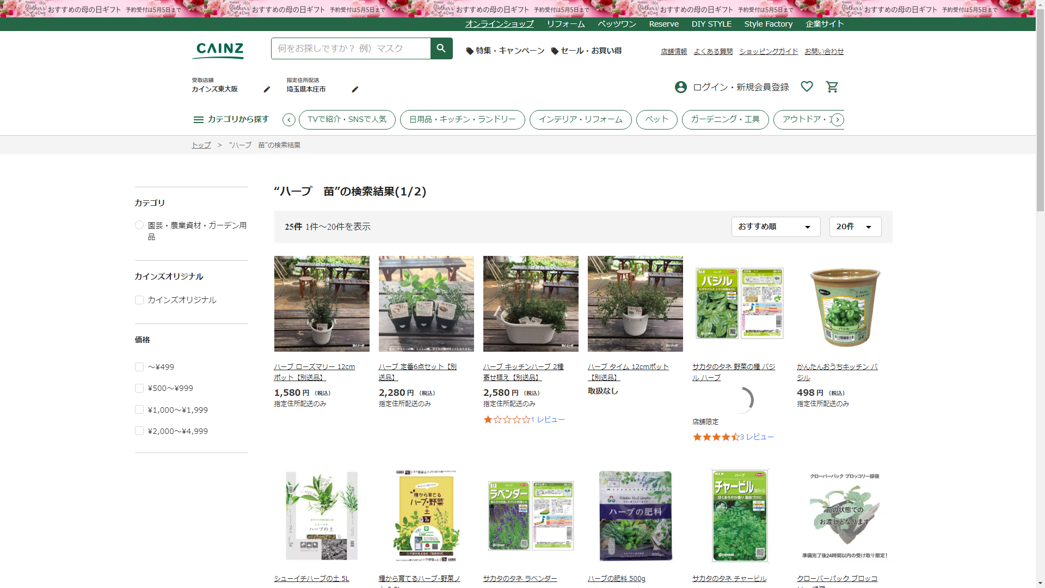Enable the ¥500〜¥999 price filter
Viewport: 1045px width, 588px height.
[139, 388]
